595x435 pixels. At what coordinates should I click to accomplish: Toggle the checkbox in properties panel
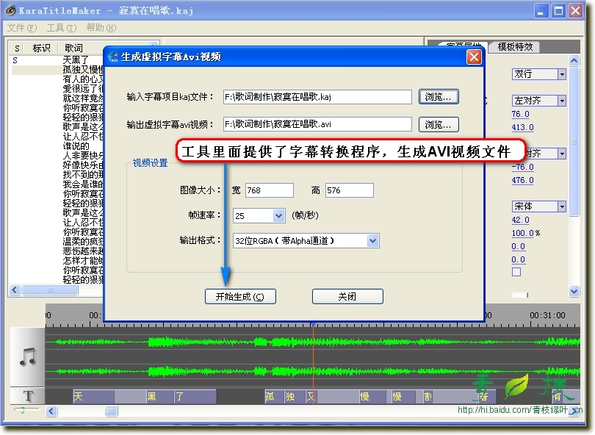click(516, 272)
